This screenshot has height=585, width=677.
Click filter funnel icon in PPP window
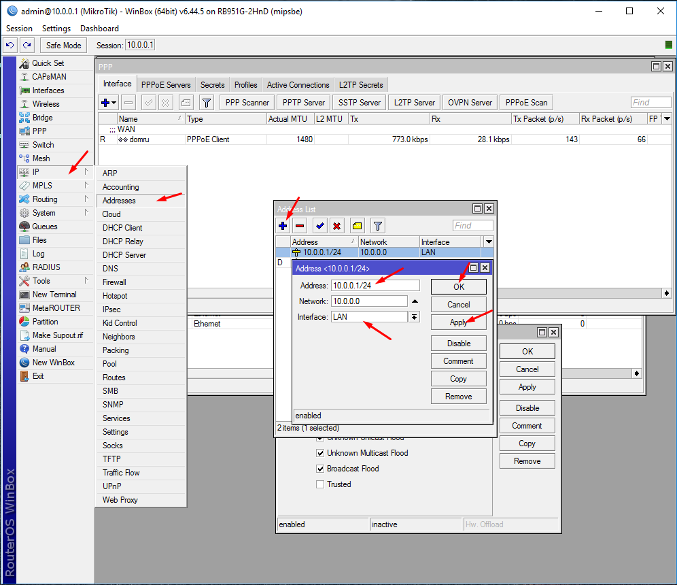click(207, 103)
